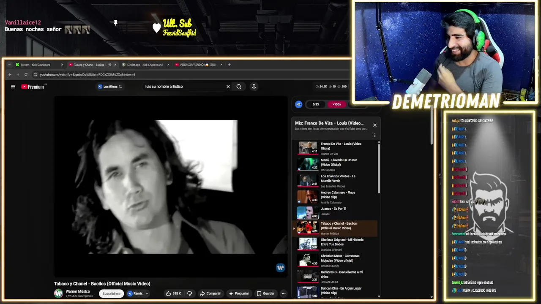Image resolution: width=541 pixels, height=304 pixels.
Task: Click the browser address bar URL
Action: coord(87,74)
